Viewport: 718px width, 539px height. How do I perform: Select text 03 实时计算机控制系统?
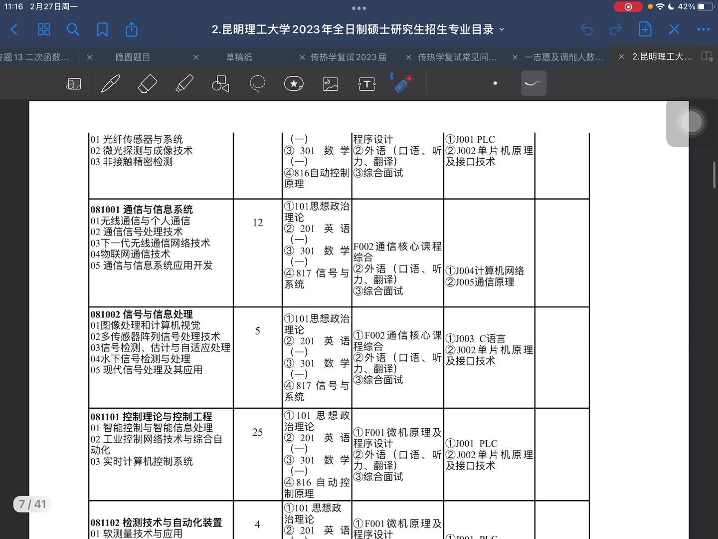pyautogui.click(x=142, y=461)
